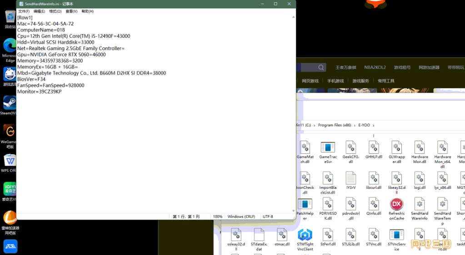
Task: Select the StPerf.dll file
Action: 328,237
